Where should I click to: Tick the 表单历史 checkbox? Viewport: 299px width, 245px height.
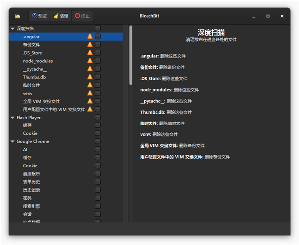[x=98, y=182]
